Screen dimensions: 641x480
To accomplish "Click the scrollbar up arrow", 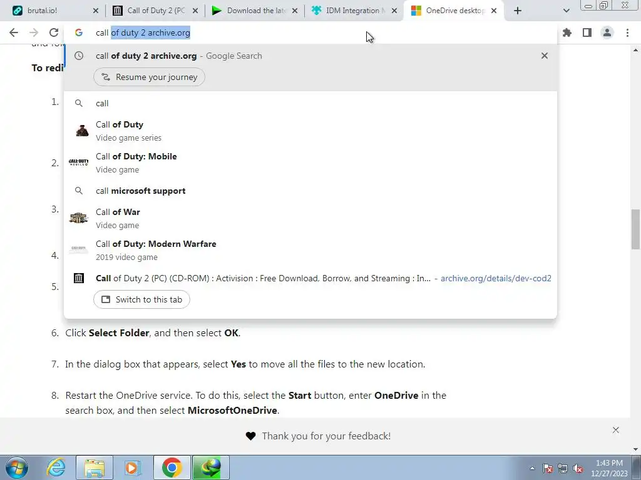I will click(636, 50).
